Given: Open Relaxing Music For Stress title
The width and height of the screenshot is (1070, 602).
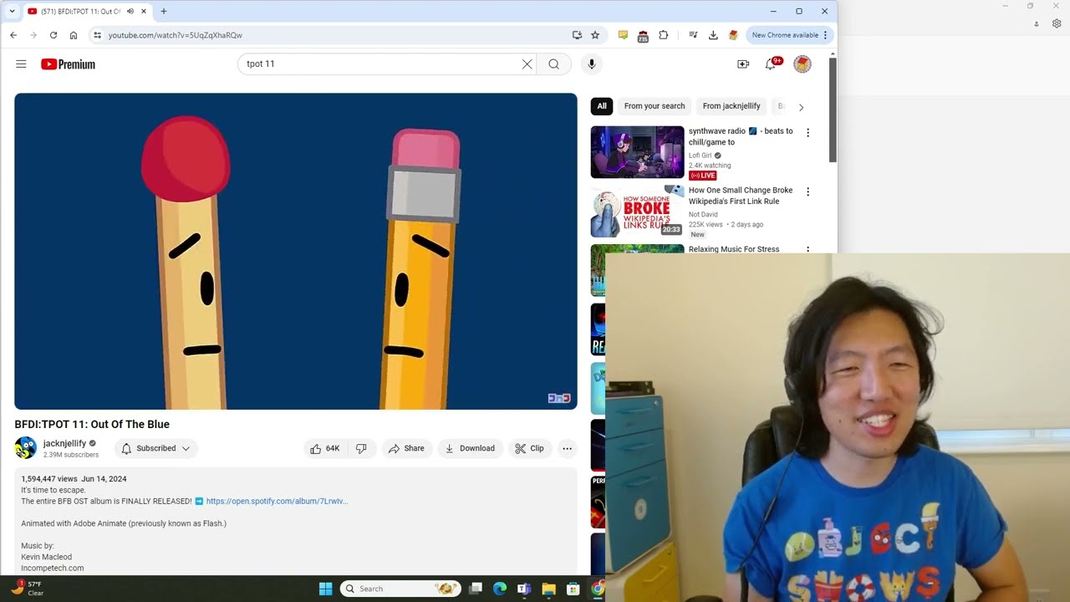Looking at the screenshot, I should (734, 249).
